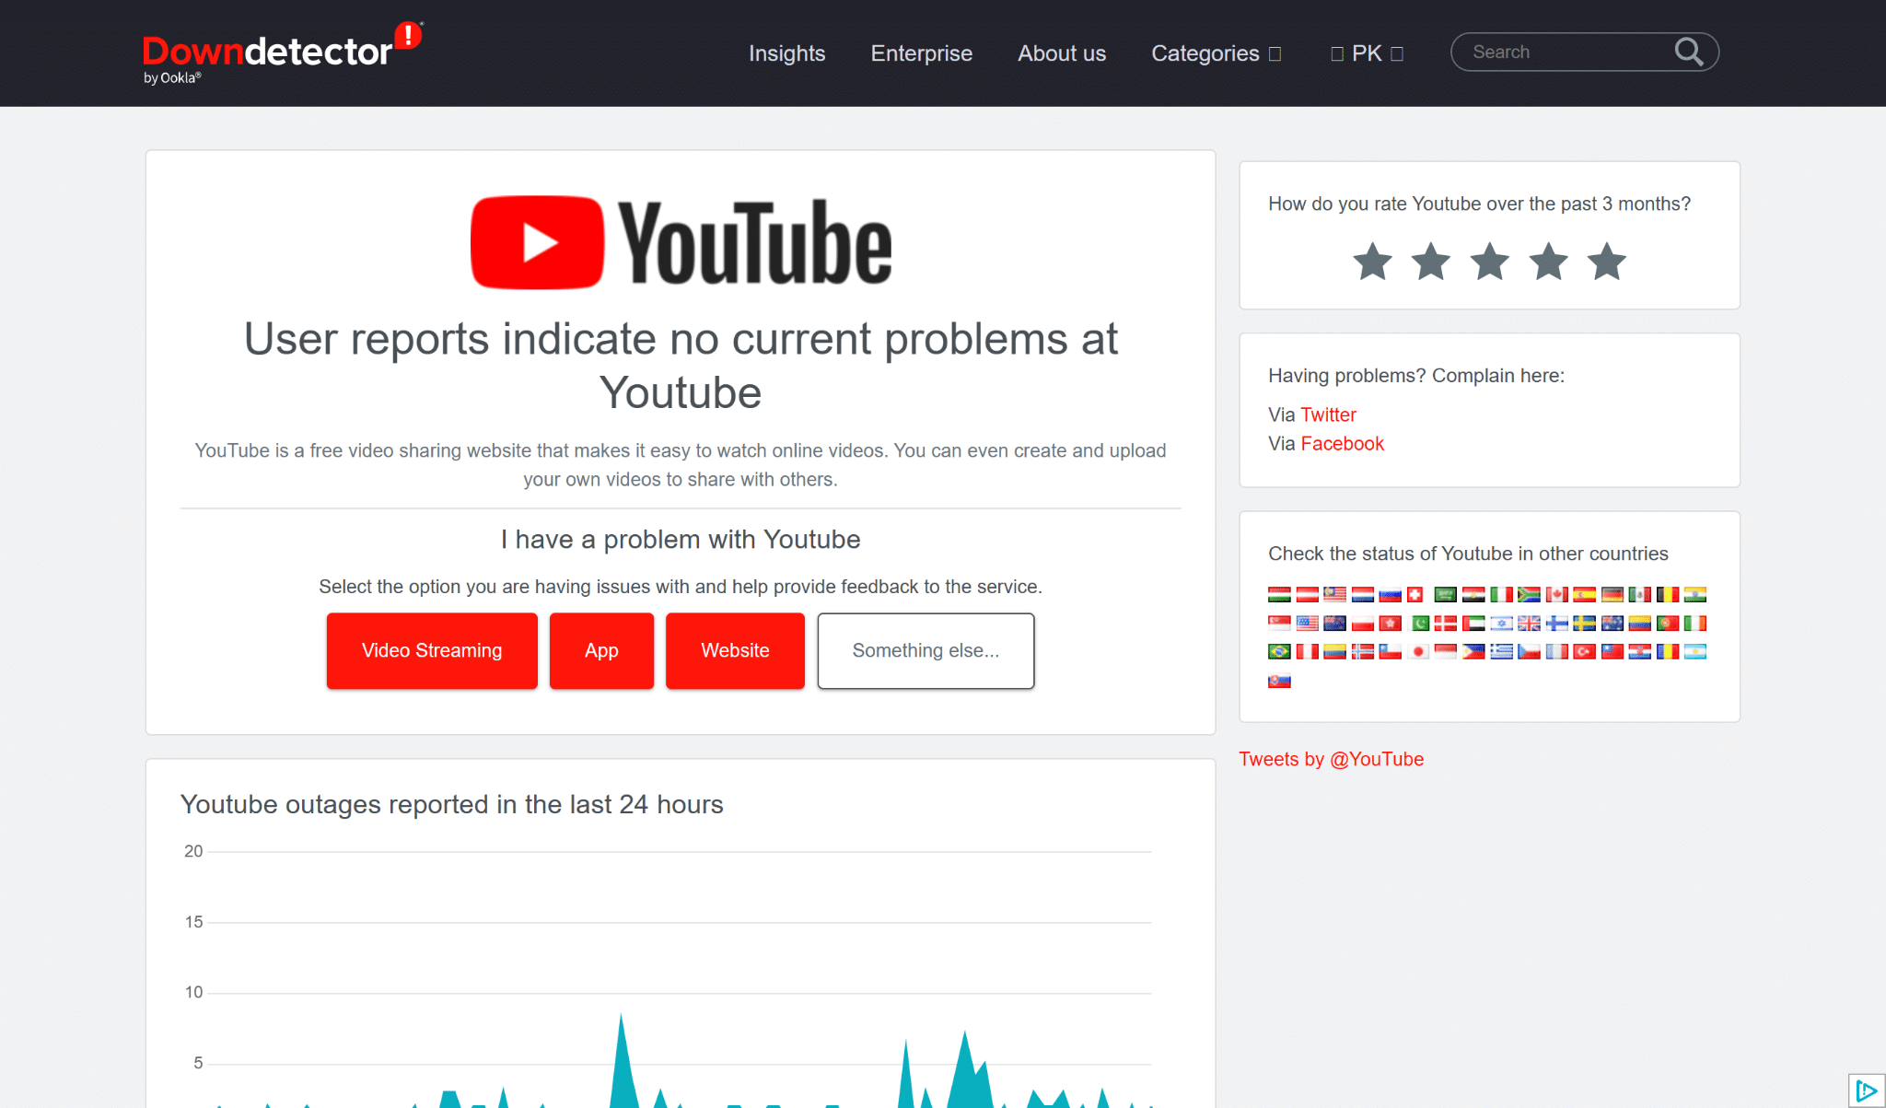The width and height of the screenshot is (1886, 1108).
Task: Select the Hong Kong flag
Action: click(1391, 623)
